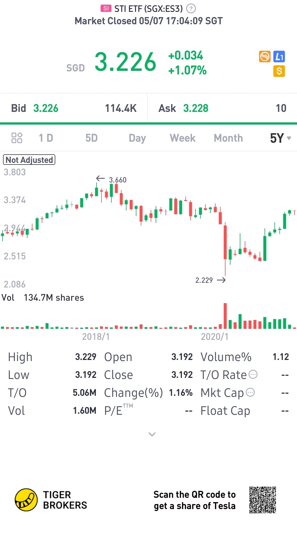The image size is (297, 554).
Task: Tap the Tesla share QR code
Action: pos(263,500)
